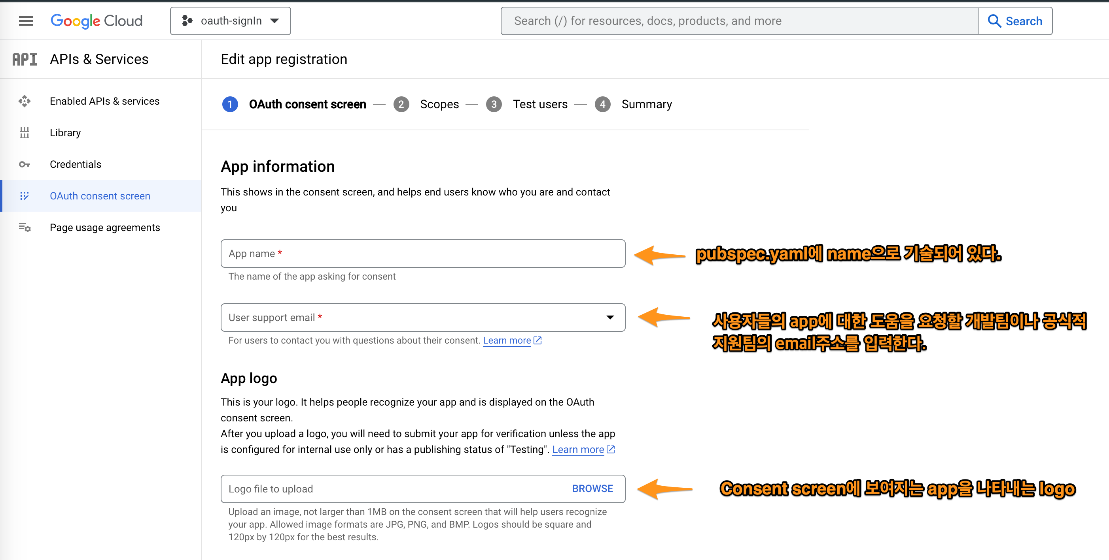The height and width of the screenshot is (560, 1109).
Task: Open the navigation hamburger menu
Action: click(25, 21)
